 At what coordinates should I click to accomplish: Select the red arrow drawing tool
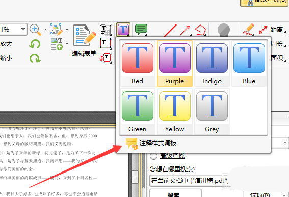(x=185, y=30)
